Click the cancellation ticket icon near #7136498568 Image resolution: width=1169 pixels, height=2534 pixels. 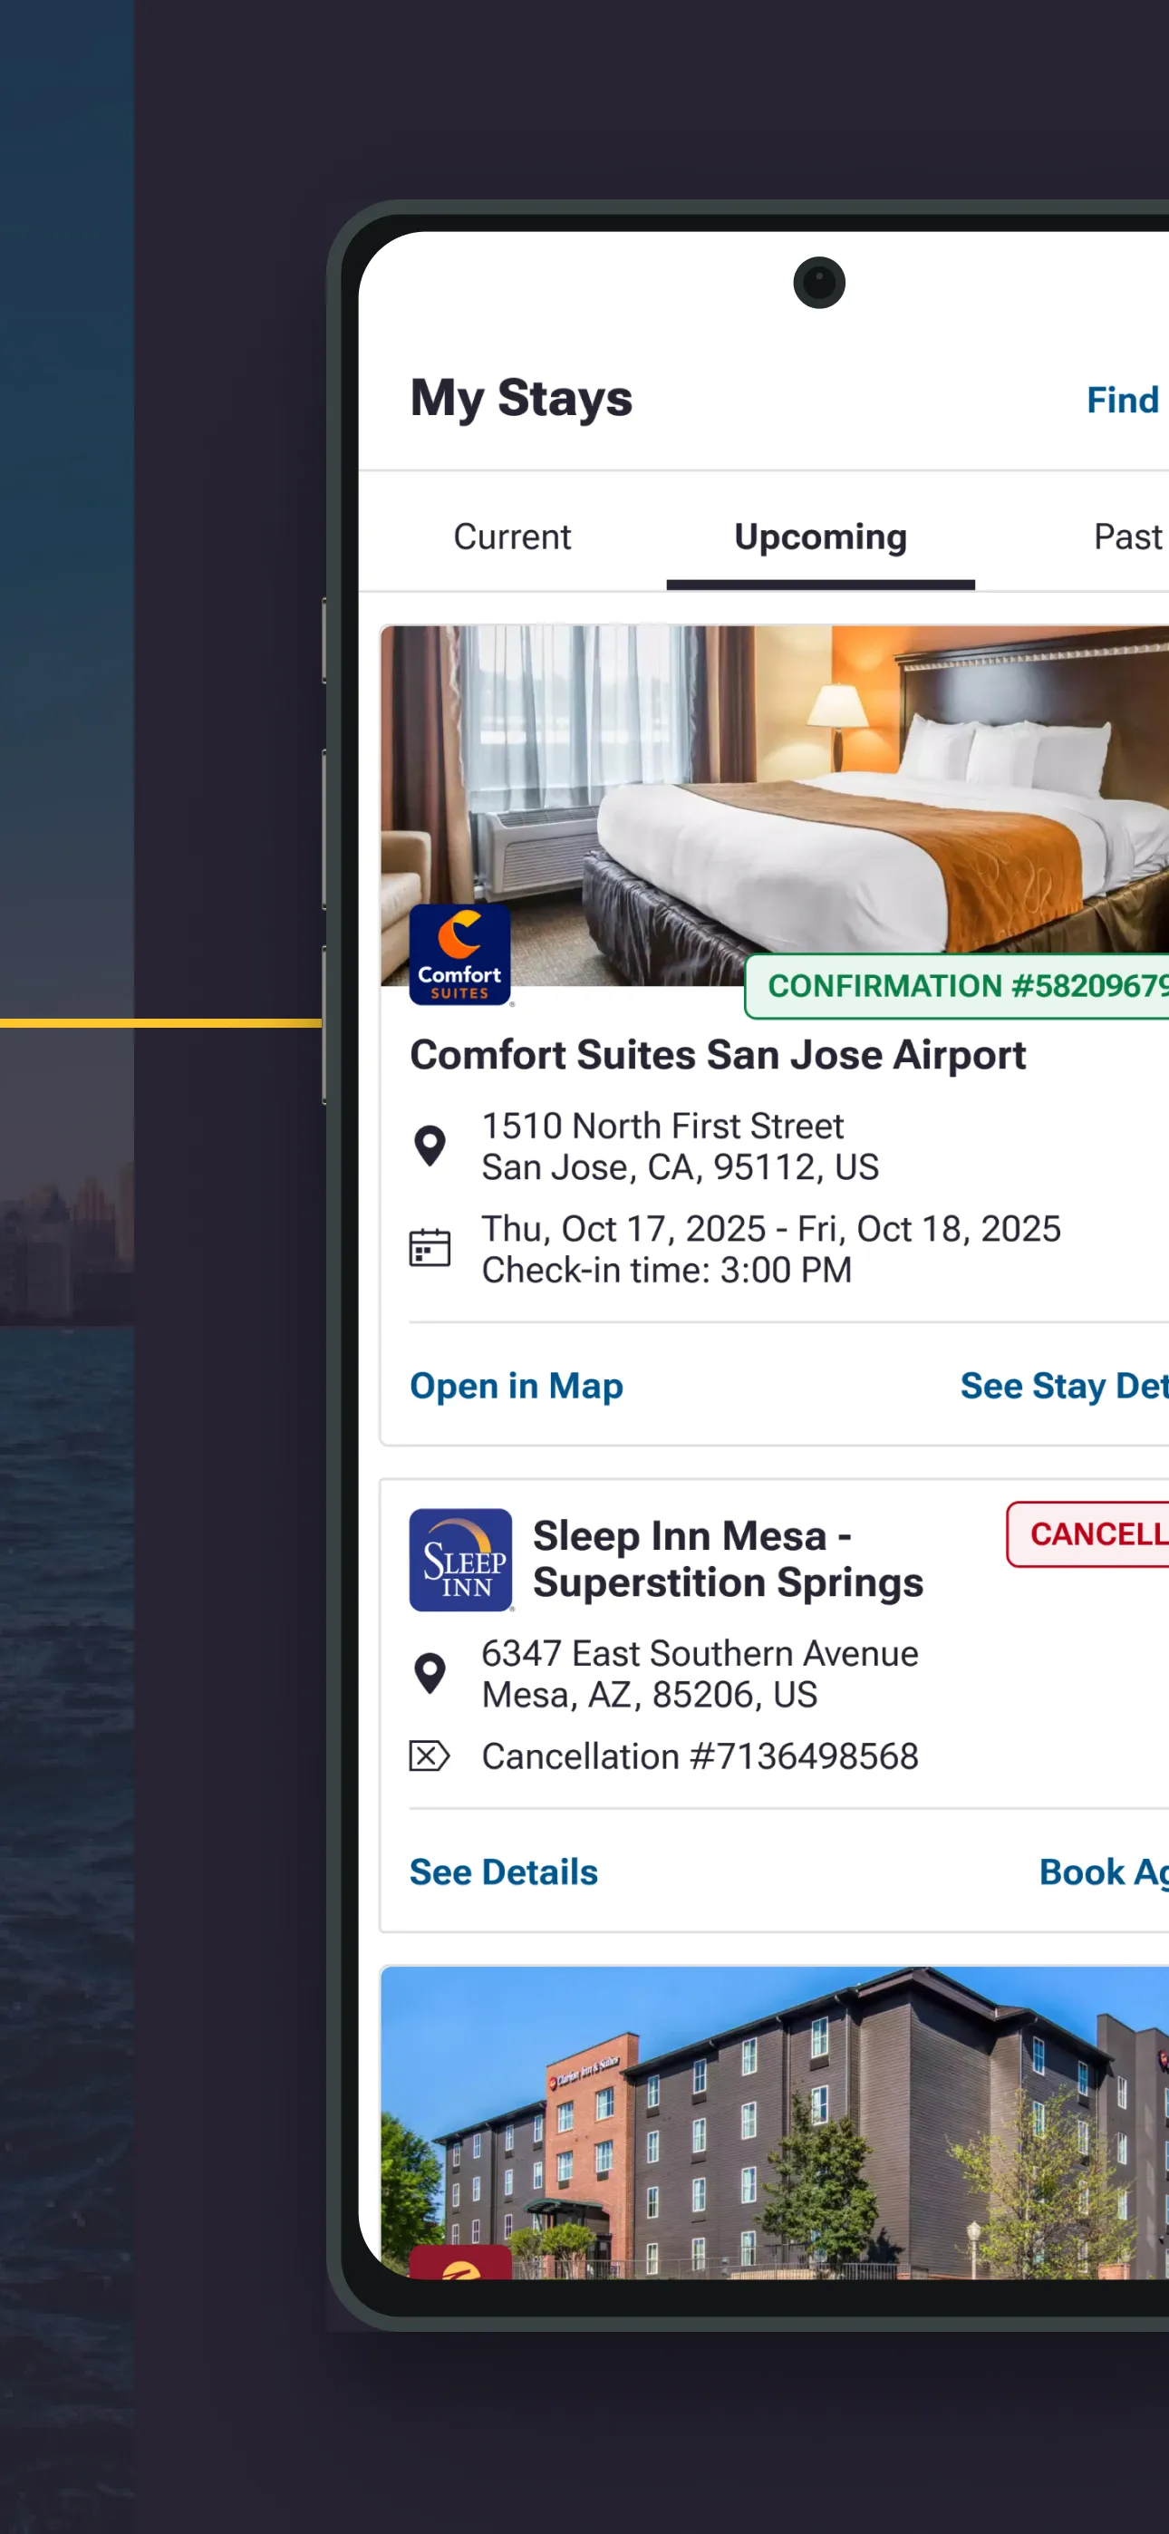click(428, 1755)
